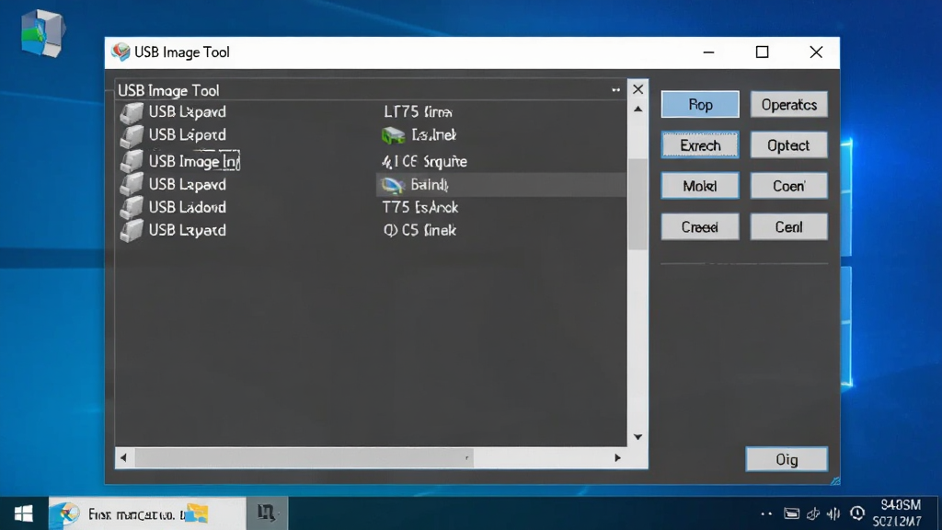Close the USB Image Tool list panel
The height and width of the screenshot is (530, 942).
click(x=638, y=89)
